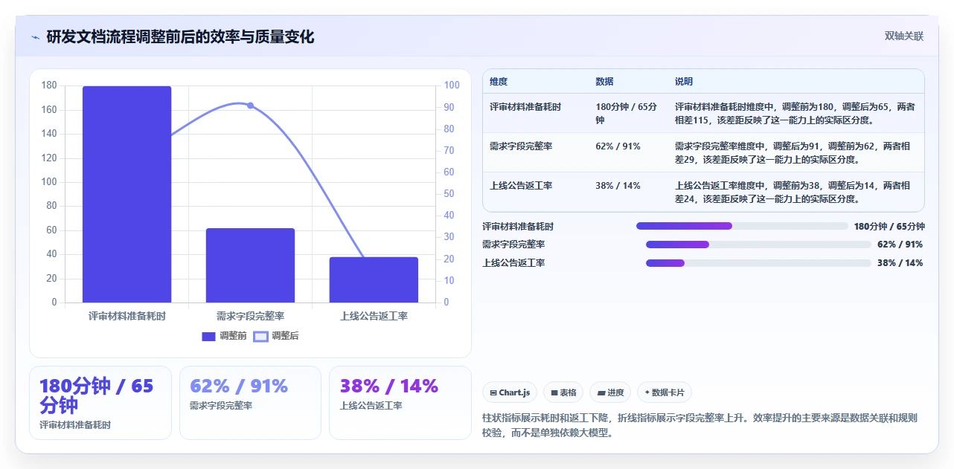
Task: Click the chart x-axis label 上线公告返工率
Action: [374, 316]
